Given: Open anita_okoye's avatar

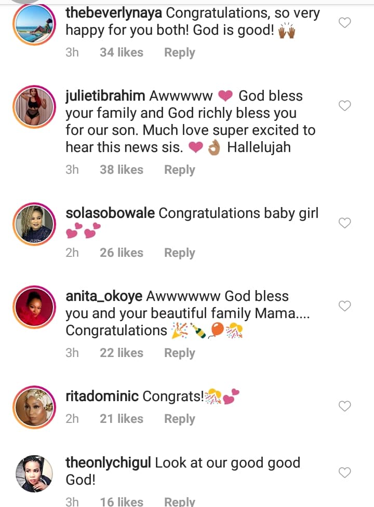Looking at the screenshot, I should [34, 307].
